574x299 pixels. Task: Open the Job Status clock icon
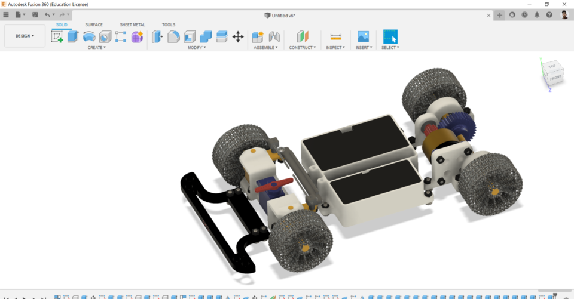pos(524,14)
